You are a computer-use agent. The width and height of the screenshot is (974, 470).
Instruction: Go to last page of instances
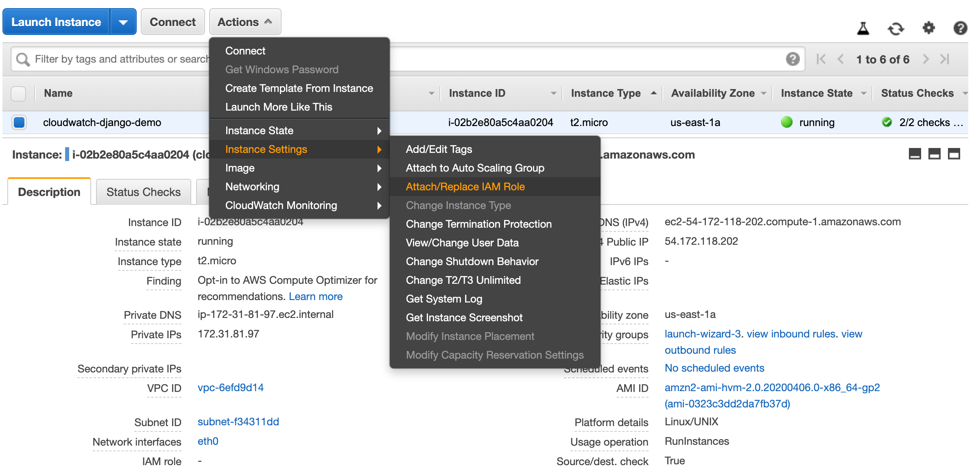point(945,59)
